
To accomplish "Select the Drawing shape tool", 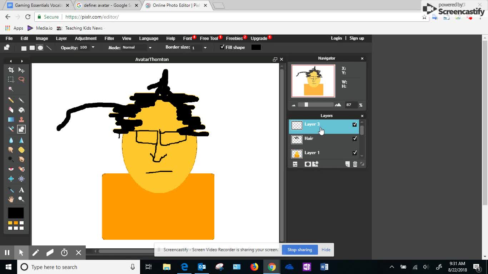I will (x=21, y=129).
